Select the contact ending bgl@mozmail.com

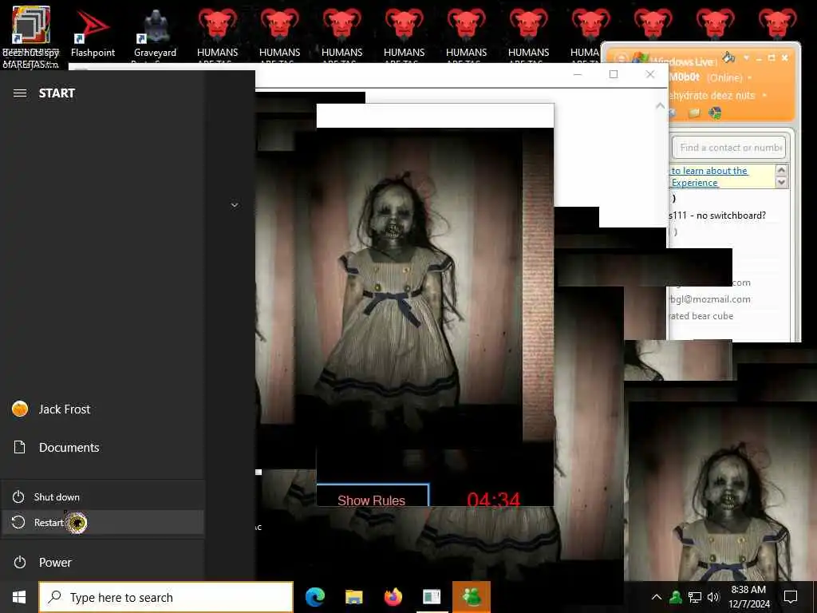(710, 299)
